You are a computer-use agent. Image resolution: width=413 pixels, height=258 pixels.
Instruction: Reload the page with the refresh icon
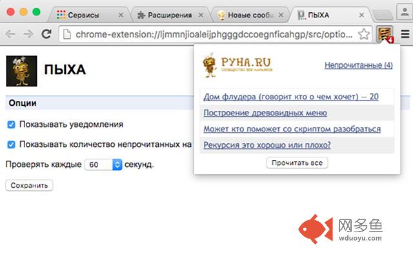46,34
